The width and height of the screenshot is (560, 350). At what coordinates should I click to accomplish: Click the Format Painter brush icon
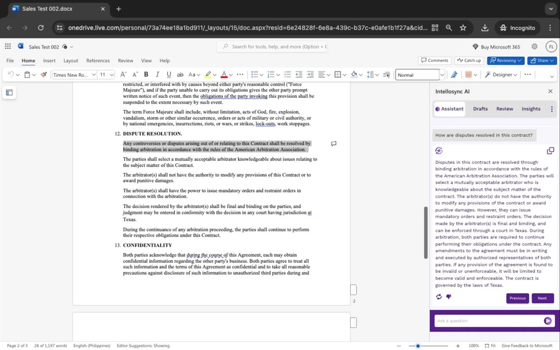(44, 75)
